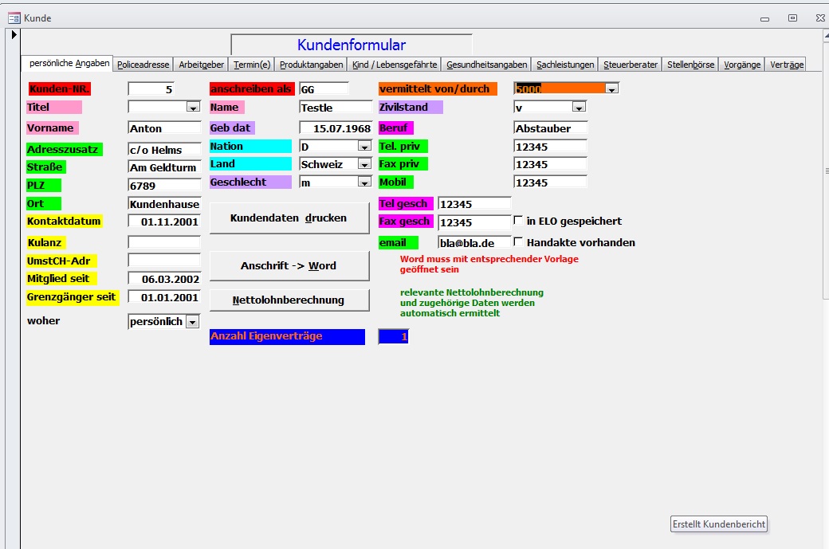Click the email field with bla@bla.de
829x549 pixels.
point(474,243)
